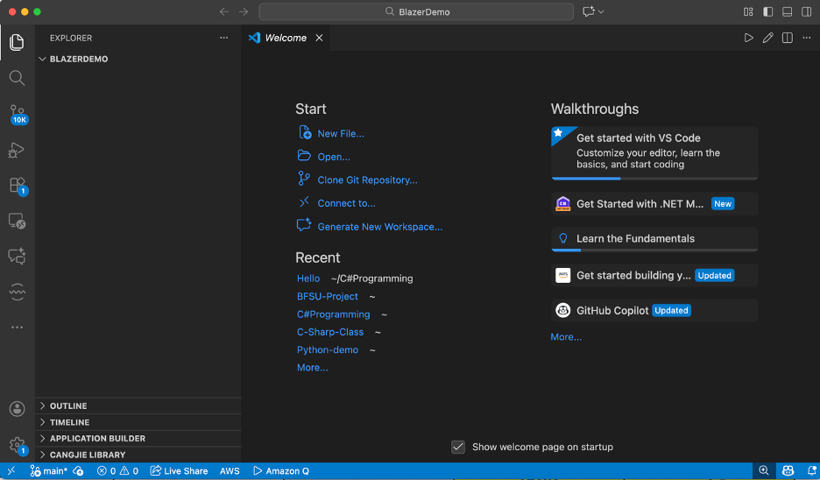Start Live Share from status bar
The image size is (820, 480).
tap(179, 470)
